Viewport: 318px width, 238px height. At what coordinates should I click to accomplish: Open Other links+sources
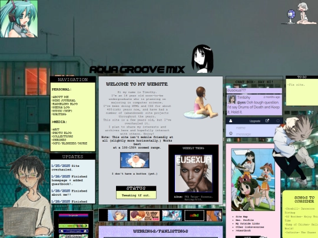coord(250,227)
